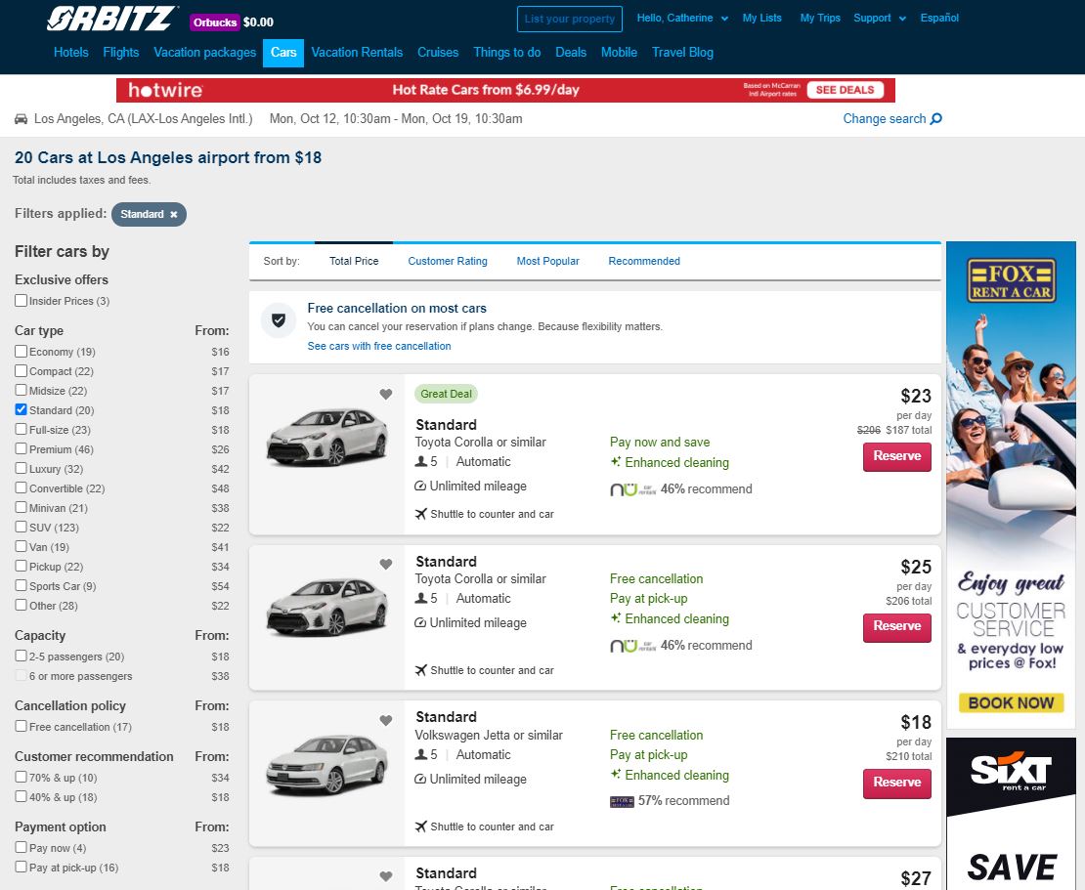Click the NU car rental logo on $23 listing

(x=632, y=489)
